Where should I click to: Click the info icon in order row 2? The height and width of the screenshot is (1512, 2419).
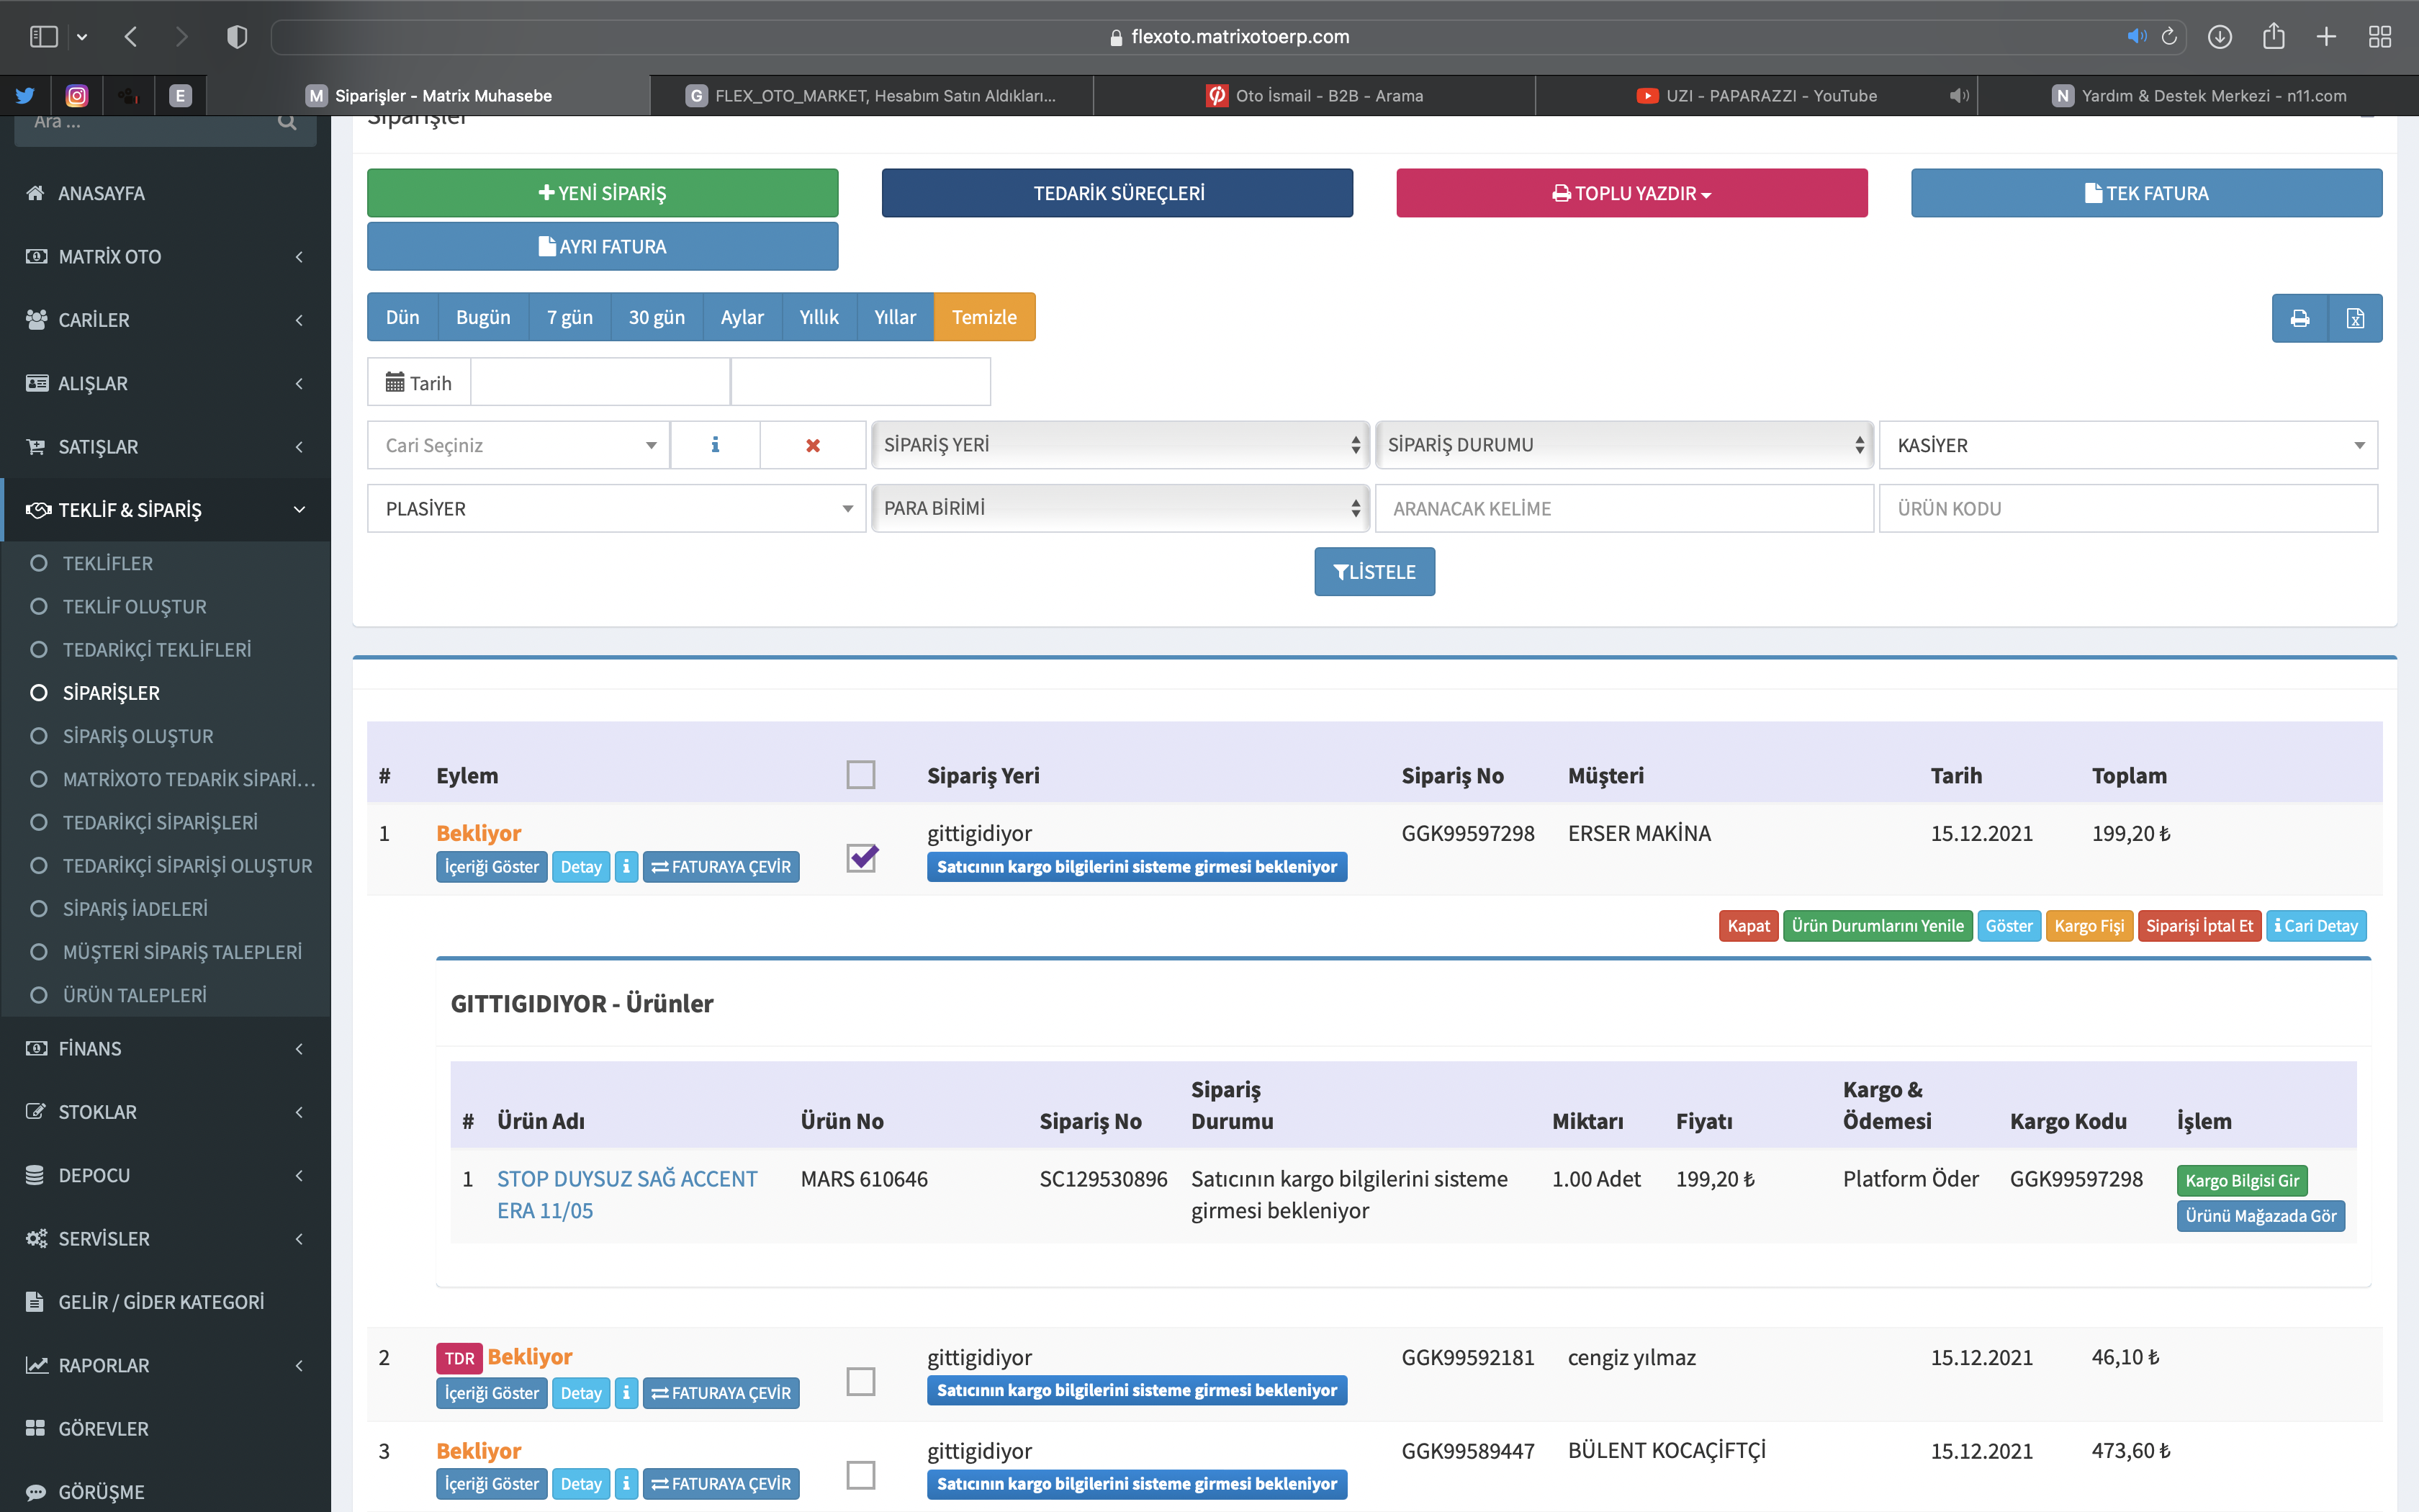point(626,1393)
